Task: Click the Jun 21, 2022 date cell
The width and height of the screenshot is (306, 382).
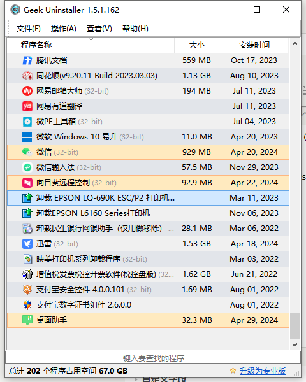Action: pos(254,274)
